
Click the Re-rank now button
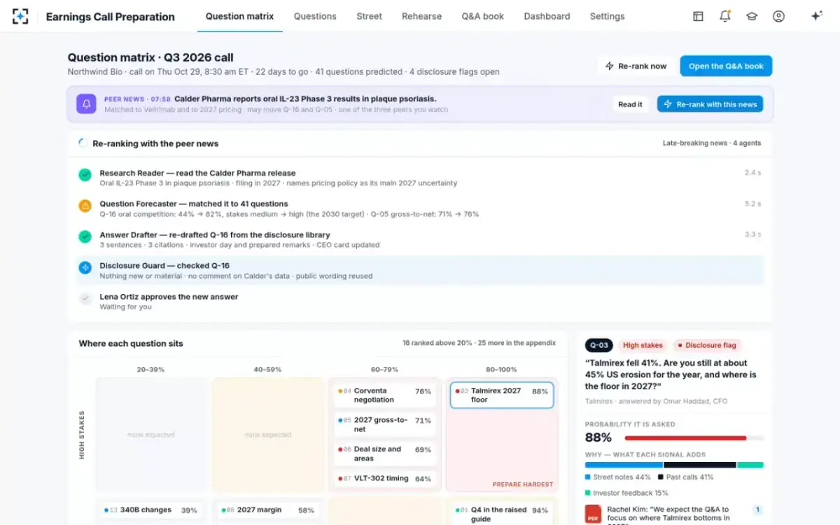point(636,66)
